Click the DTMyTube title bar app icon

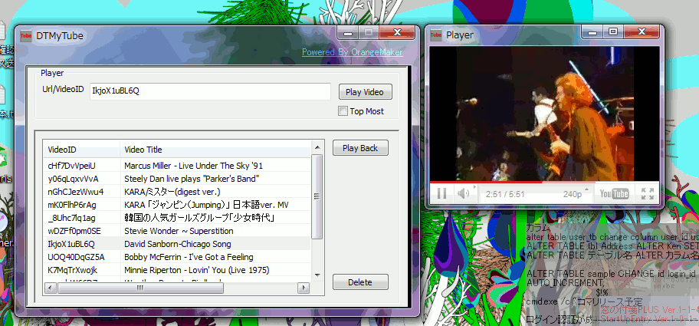tap(26, 36)
